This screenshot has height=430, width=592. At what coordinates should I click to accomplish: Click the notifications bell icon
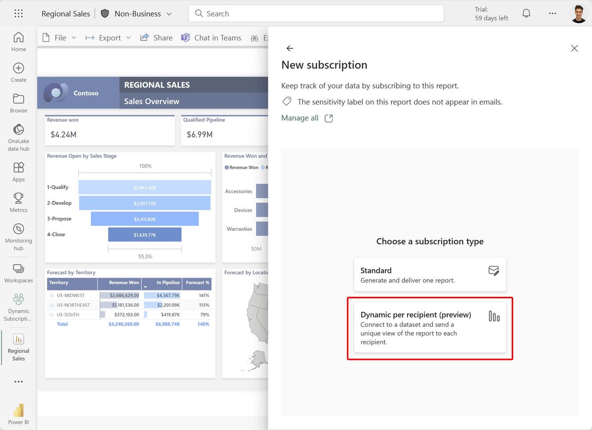(x=526, y=13)
